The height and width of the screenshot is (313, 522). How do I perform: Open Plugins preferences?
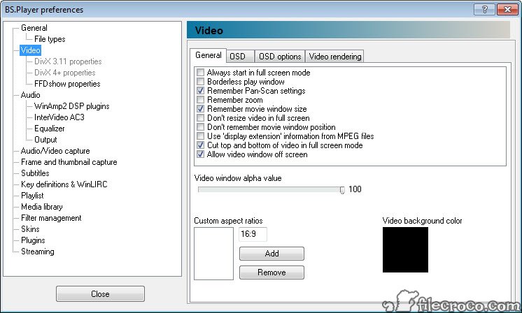click(33, 240)
